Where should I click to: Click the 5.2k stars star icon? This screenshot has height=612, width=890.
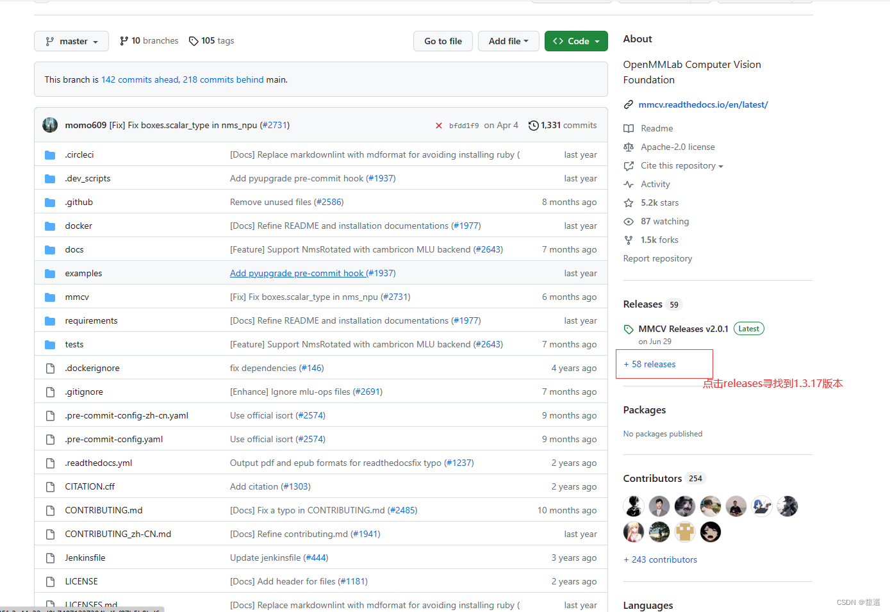pyautogui.click(x=629, y=203)
